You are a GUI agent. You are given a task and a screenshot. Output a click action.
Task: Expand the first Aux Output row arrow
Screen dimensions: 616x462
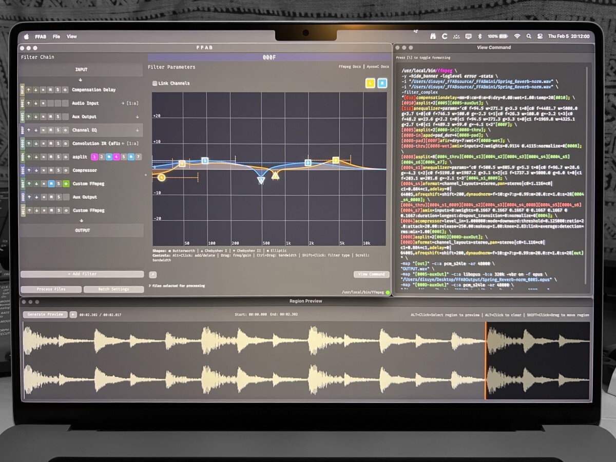tap(137, 117)
